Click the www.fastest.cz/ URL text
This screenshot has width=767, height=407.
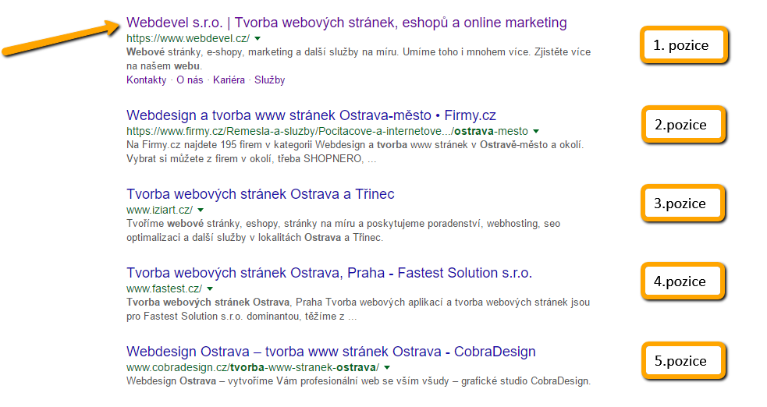click(x=164, y=288)
